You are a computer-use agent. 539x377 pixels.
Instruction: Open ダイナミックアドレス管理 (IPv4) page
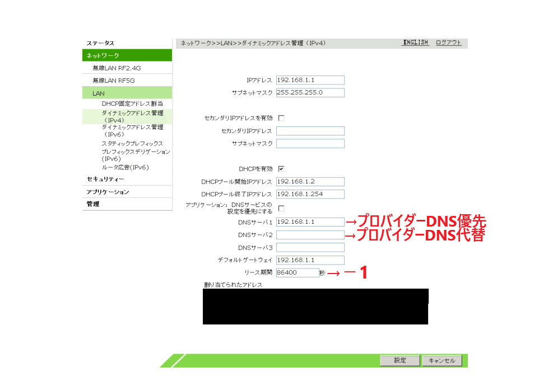coord(132,117)
